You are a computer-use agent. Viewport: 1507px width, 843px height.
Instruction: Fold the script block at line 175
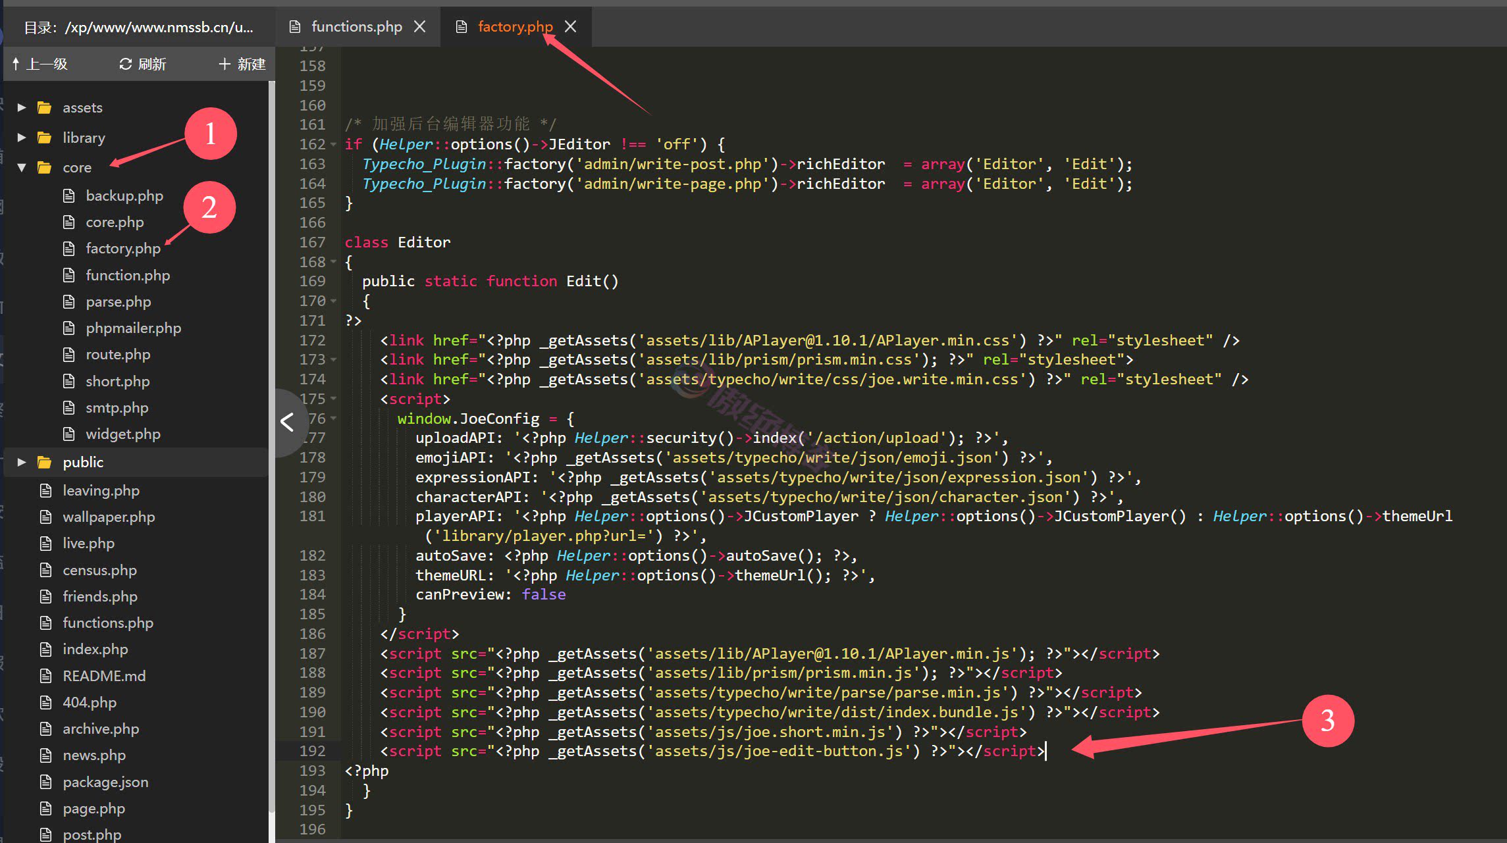click(x=333, y=399)
